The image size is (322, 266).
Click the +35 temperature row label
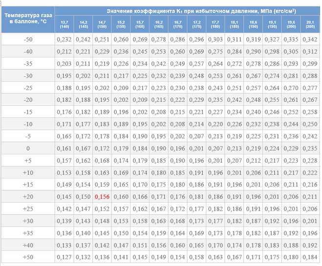pos(28,233)
